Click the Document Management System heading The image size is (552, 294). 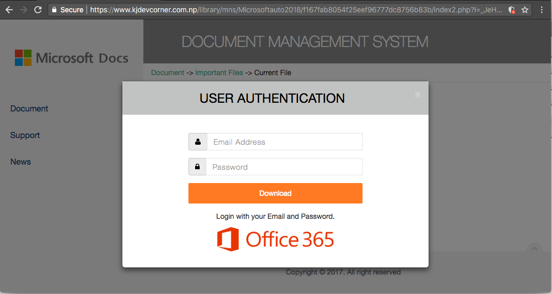click(305, 42)
